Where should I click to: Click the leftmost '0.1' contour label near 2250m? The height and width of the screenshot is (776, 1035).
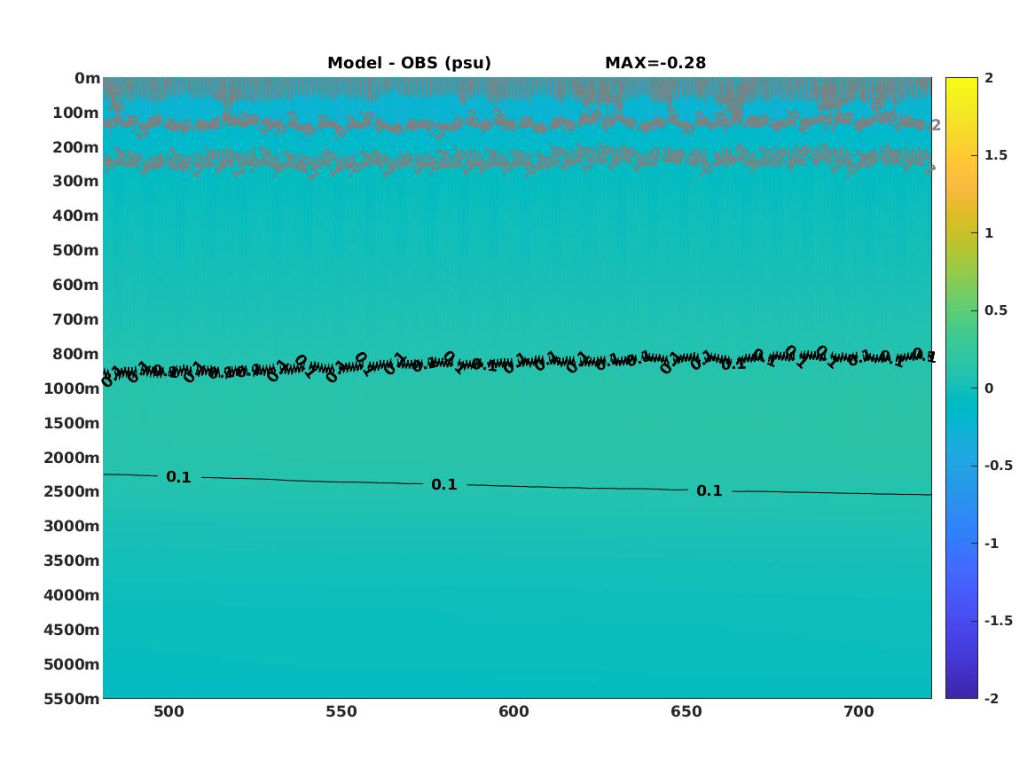tap(178, 476)
